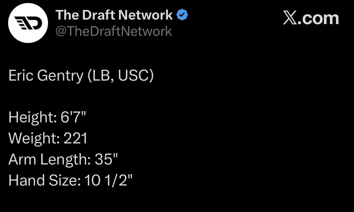Click the blue verified checkmark badge
This screenshot has height=212, width=354.
(182, 15)
